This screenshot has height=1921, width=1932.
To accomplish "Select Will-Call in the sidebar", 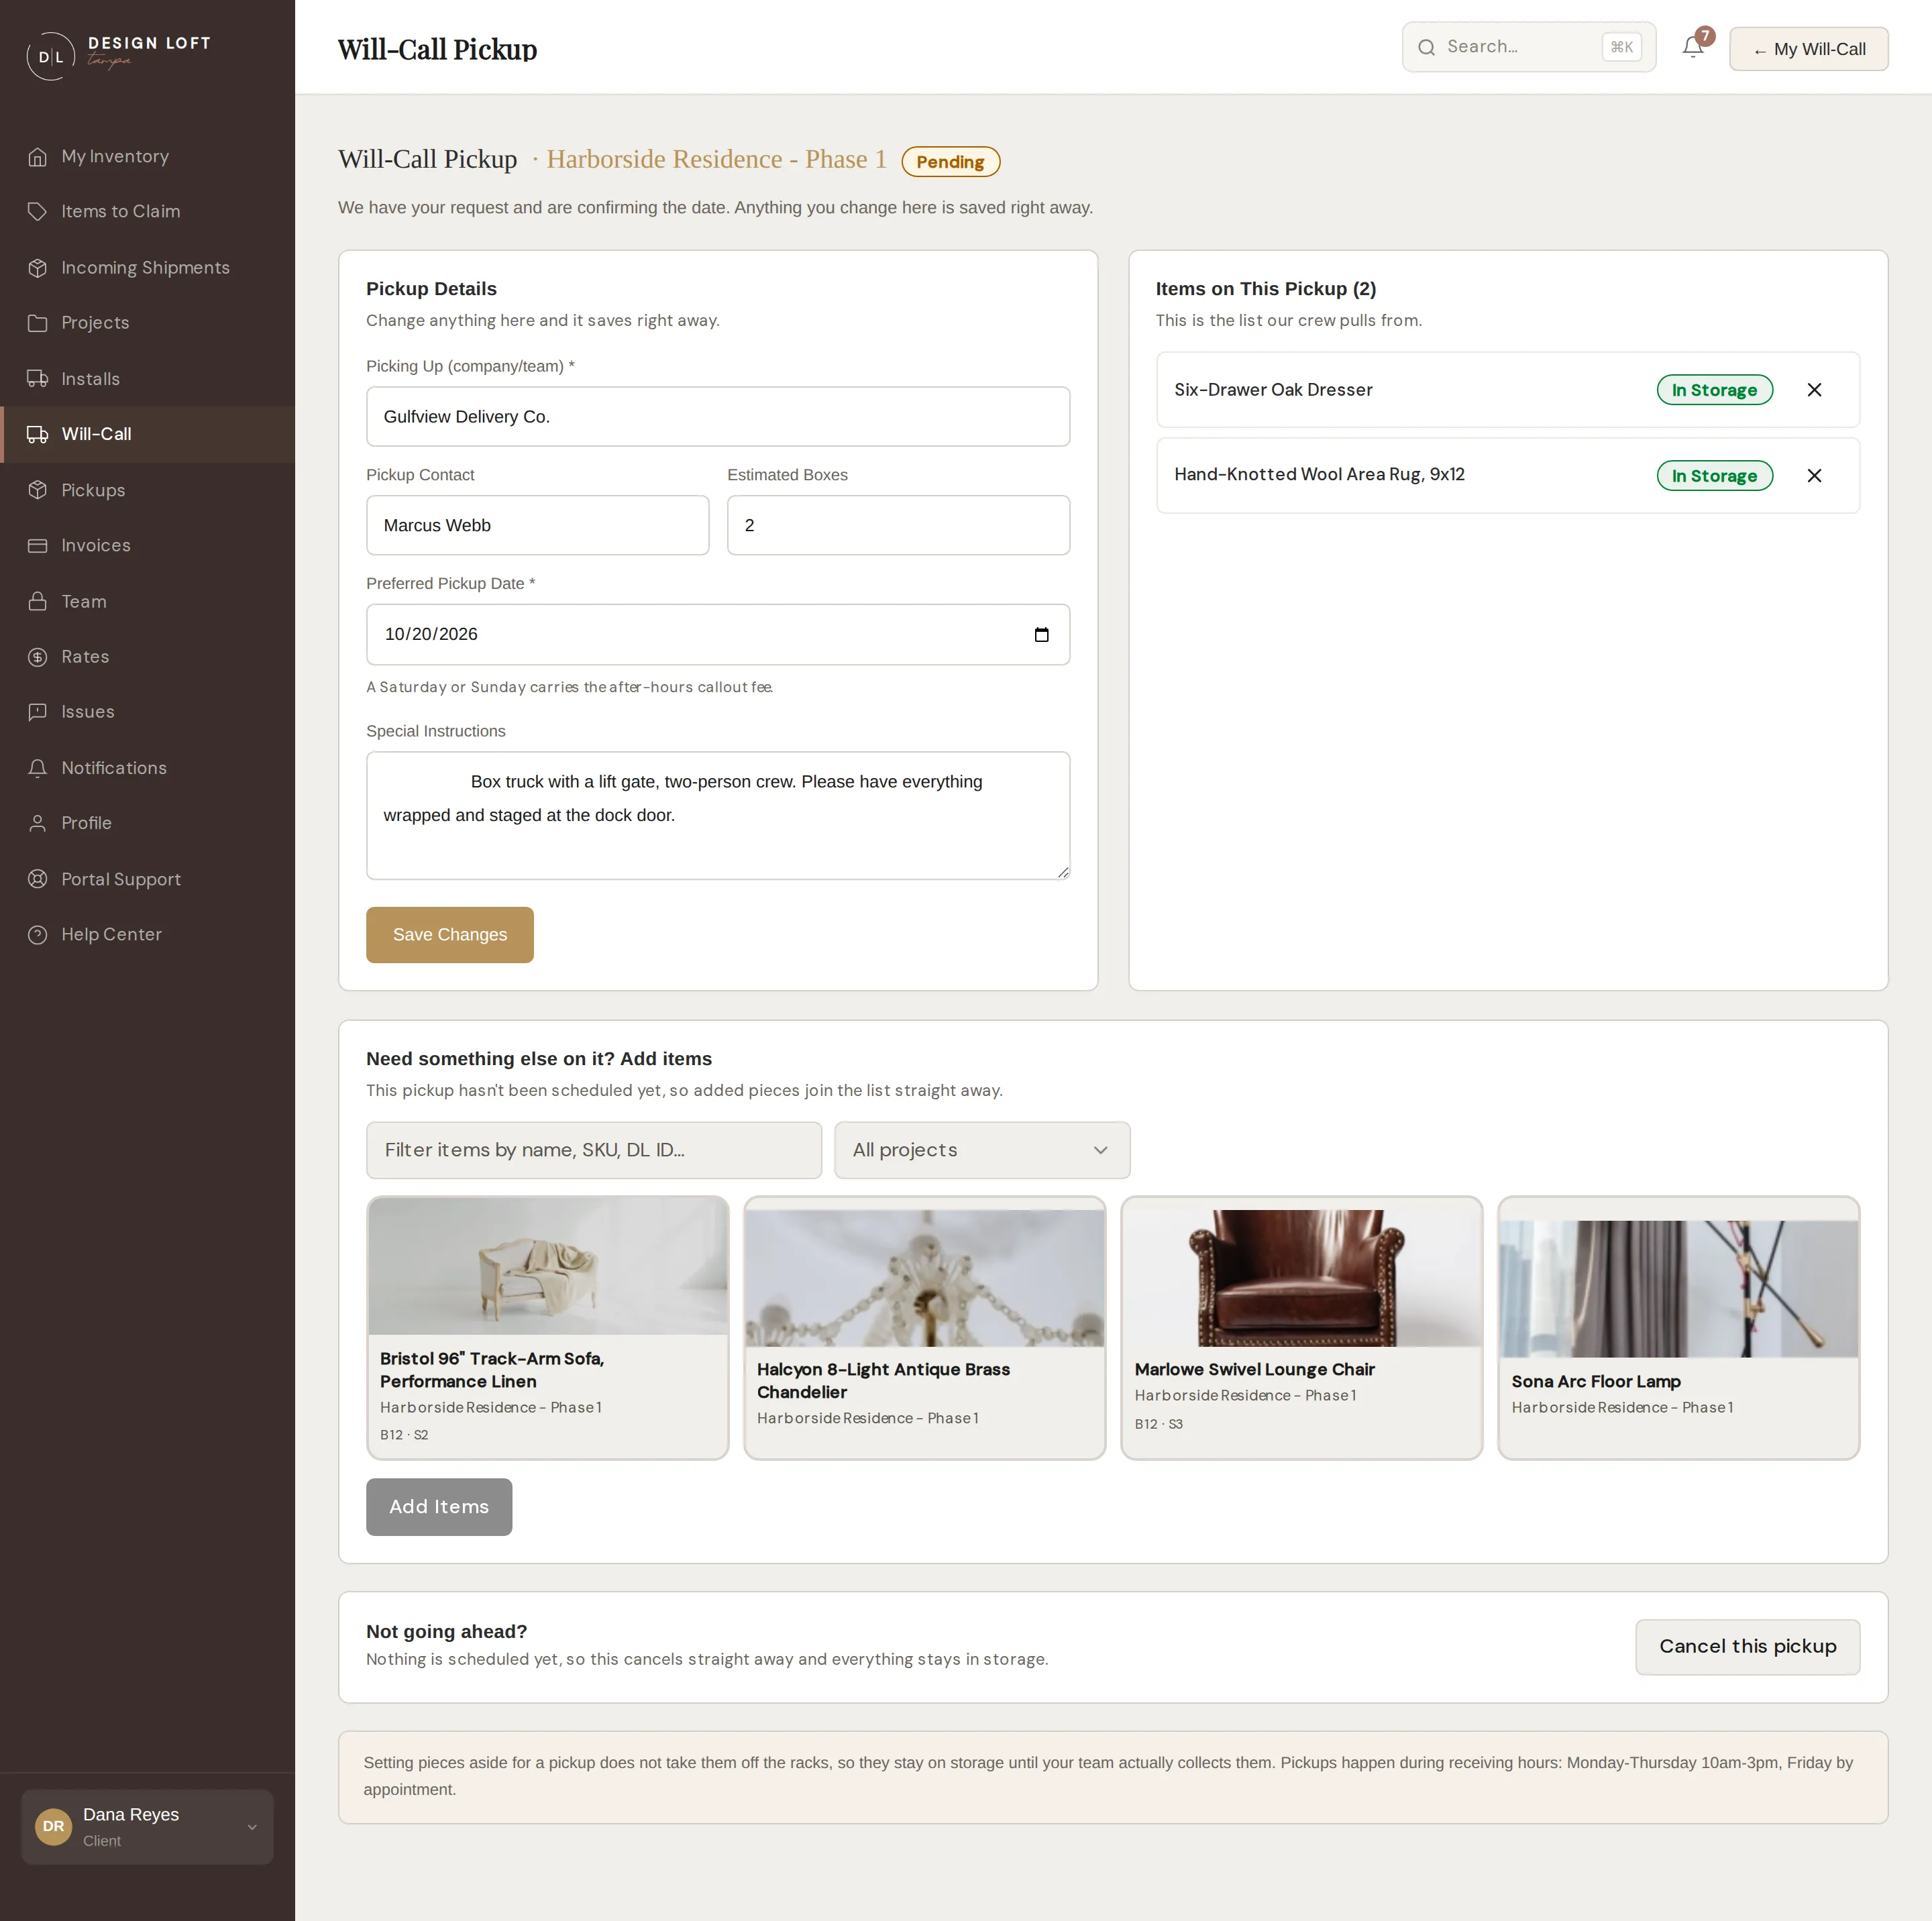I will pyautogui.click(x=148, y=434).
